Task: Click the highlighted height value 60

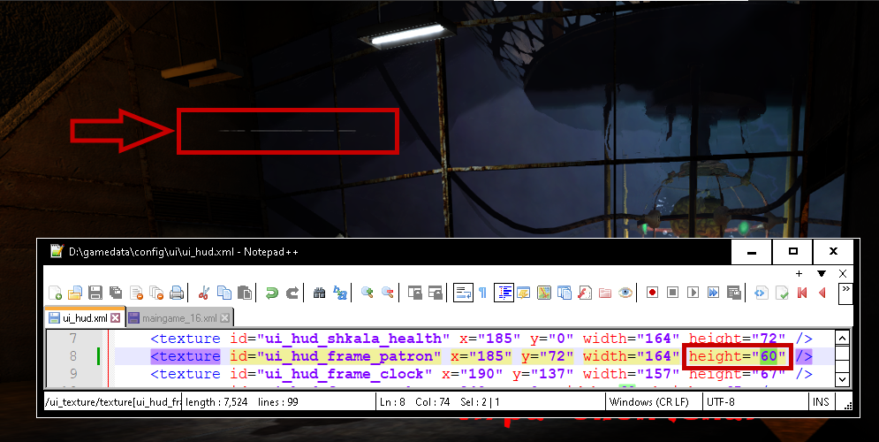Action: (x=769, y=356)
